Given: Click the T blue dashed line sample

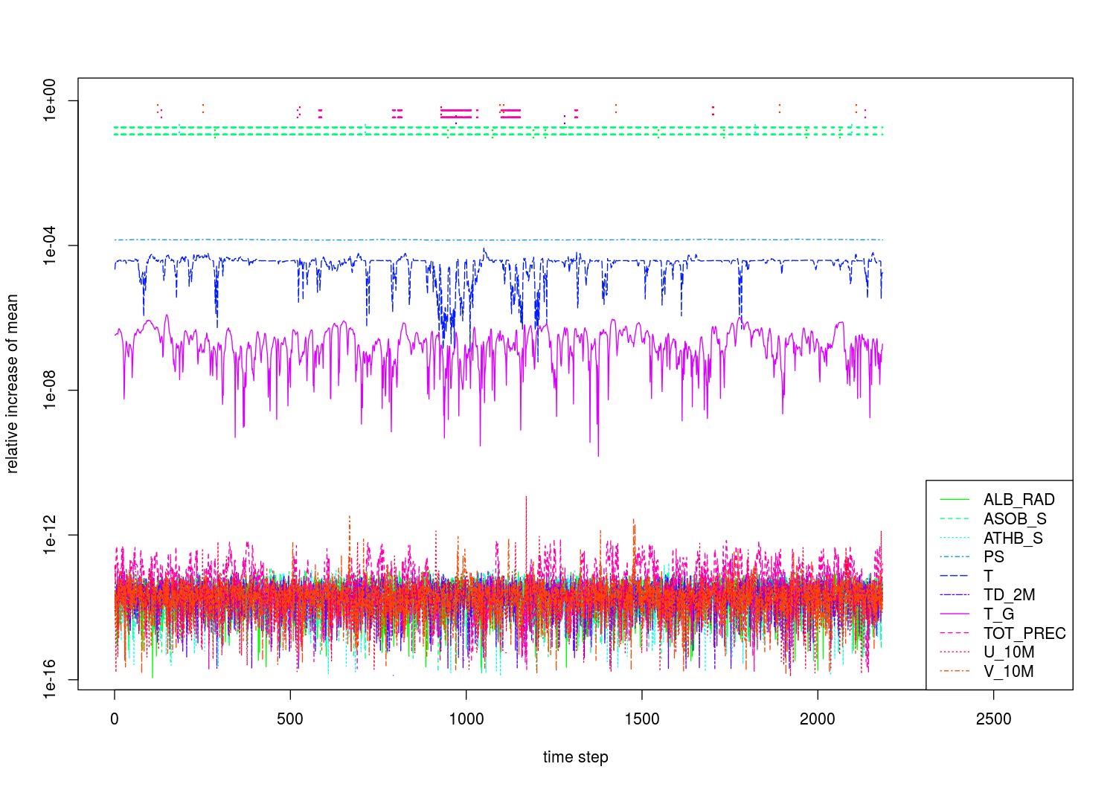Looking at the screenshot, I should [955, 576].
